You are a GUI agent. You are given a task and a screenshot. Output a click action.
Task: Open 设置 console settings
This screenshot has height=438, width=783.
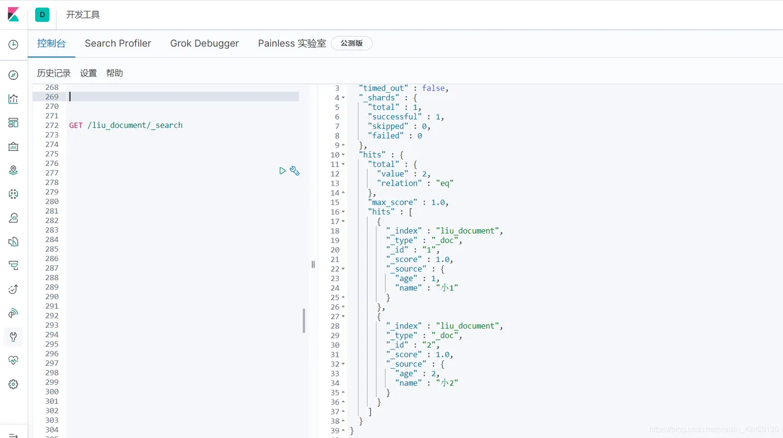click(88, 73)
